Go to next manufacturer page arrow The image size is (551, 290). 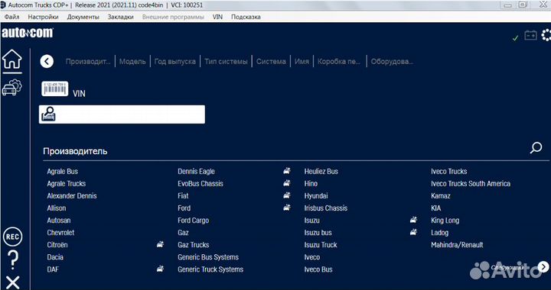(x=543, y=267)
